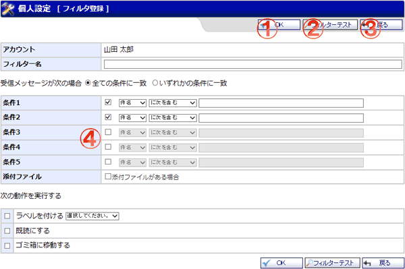Uncheck the 条件2 checkbox
The height and width of the screenshot is (269, 405).
click(x=108, y=117)
